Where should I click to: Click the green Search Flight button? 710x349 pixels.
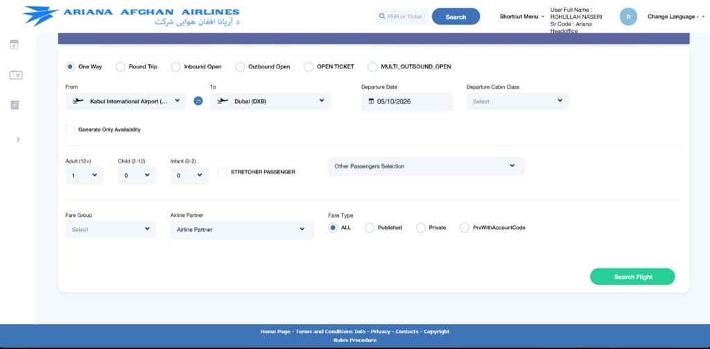pos(632,277)
